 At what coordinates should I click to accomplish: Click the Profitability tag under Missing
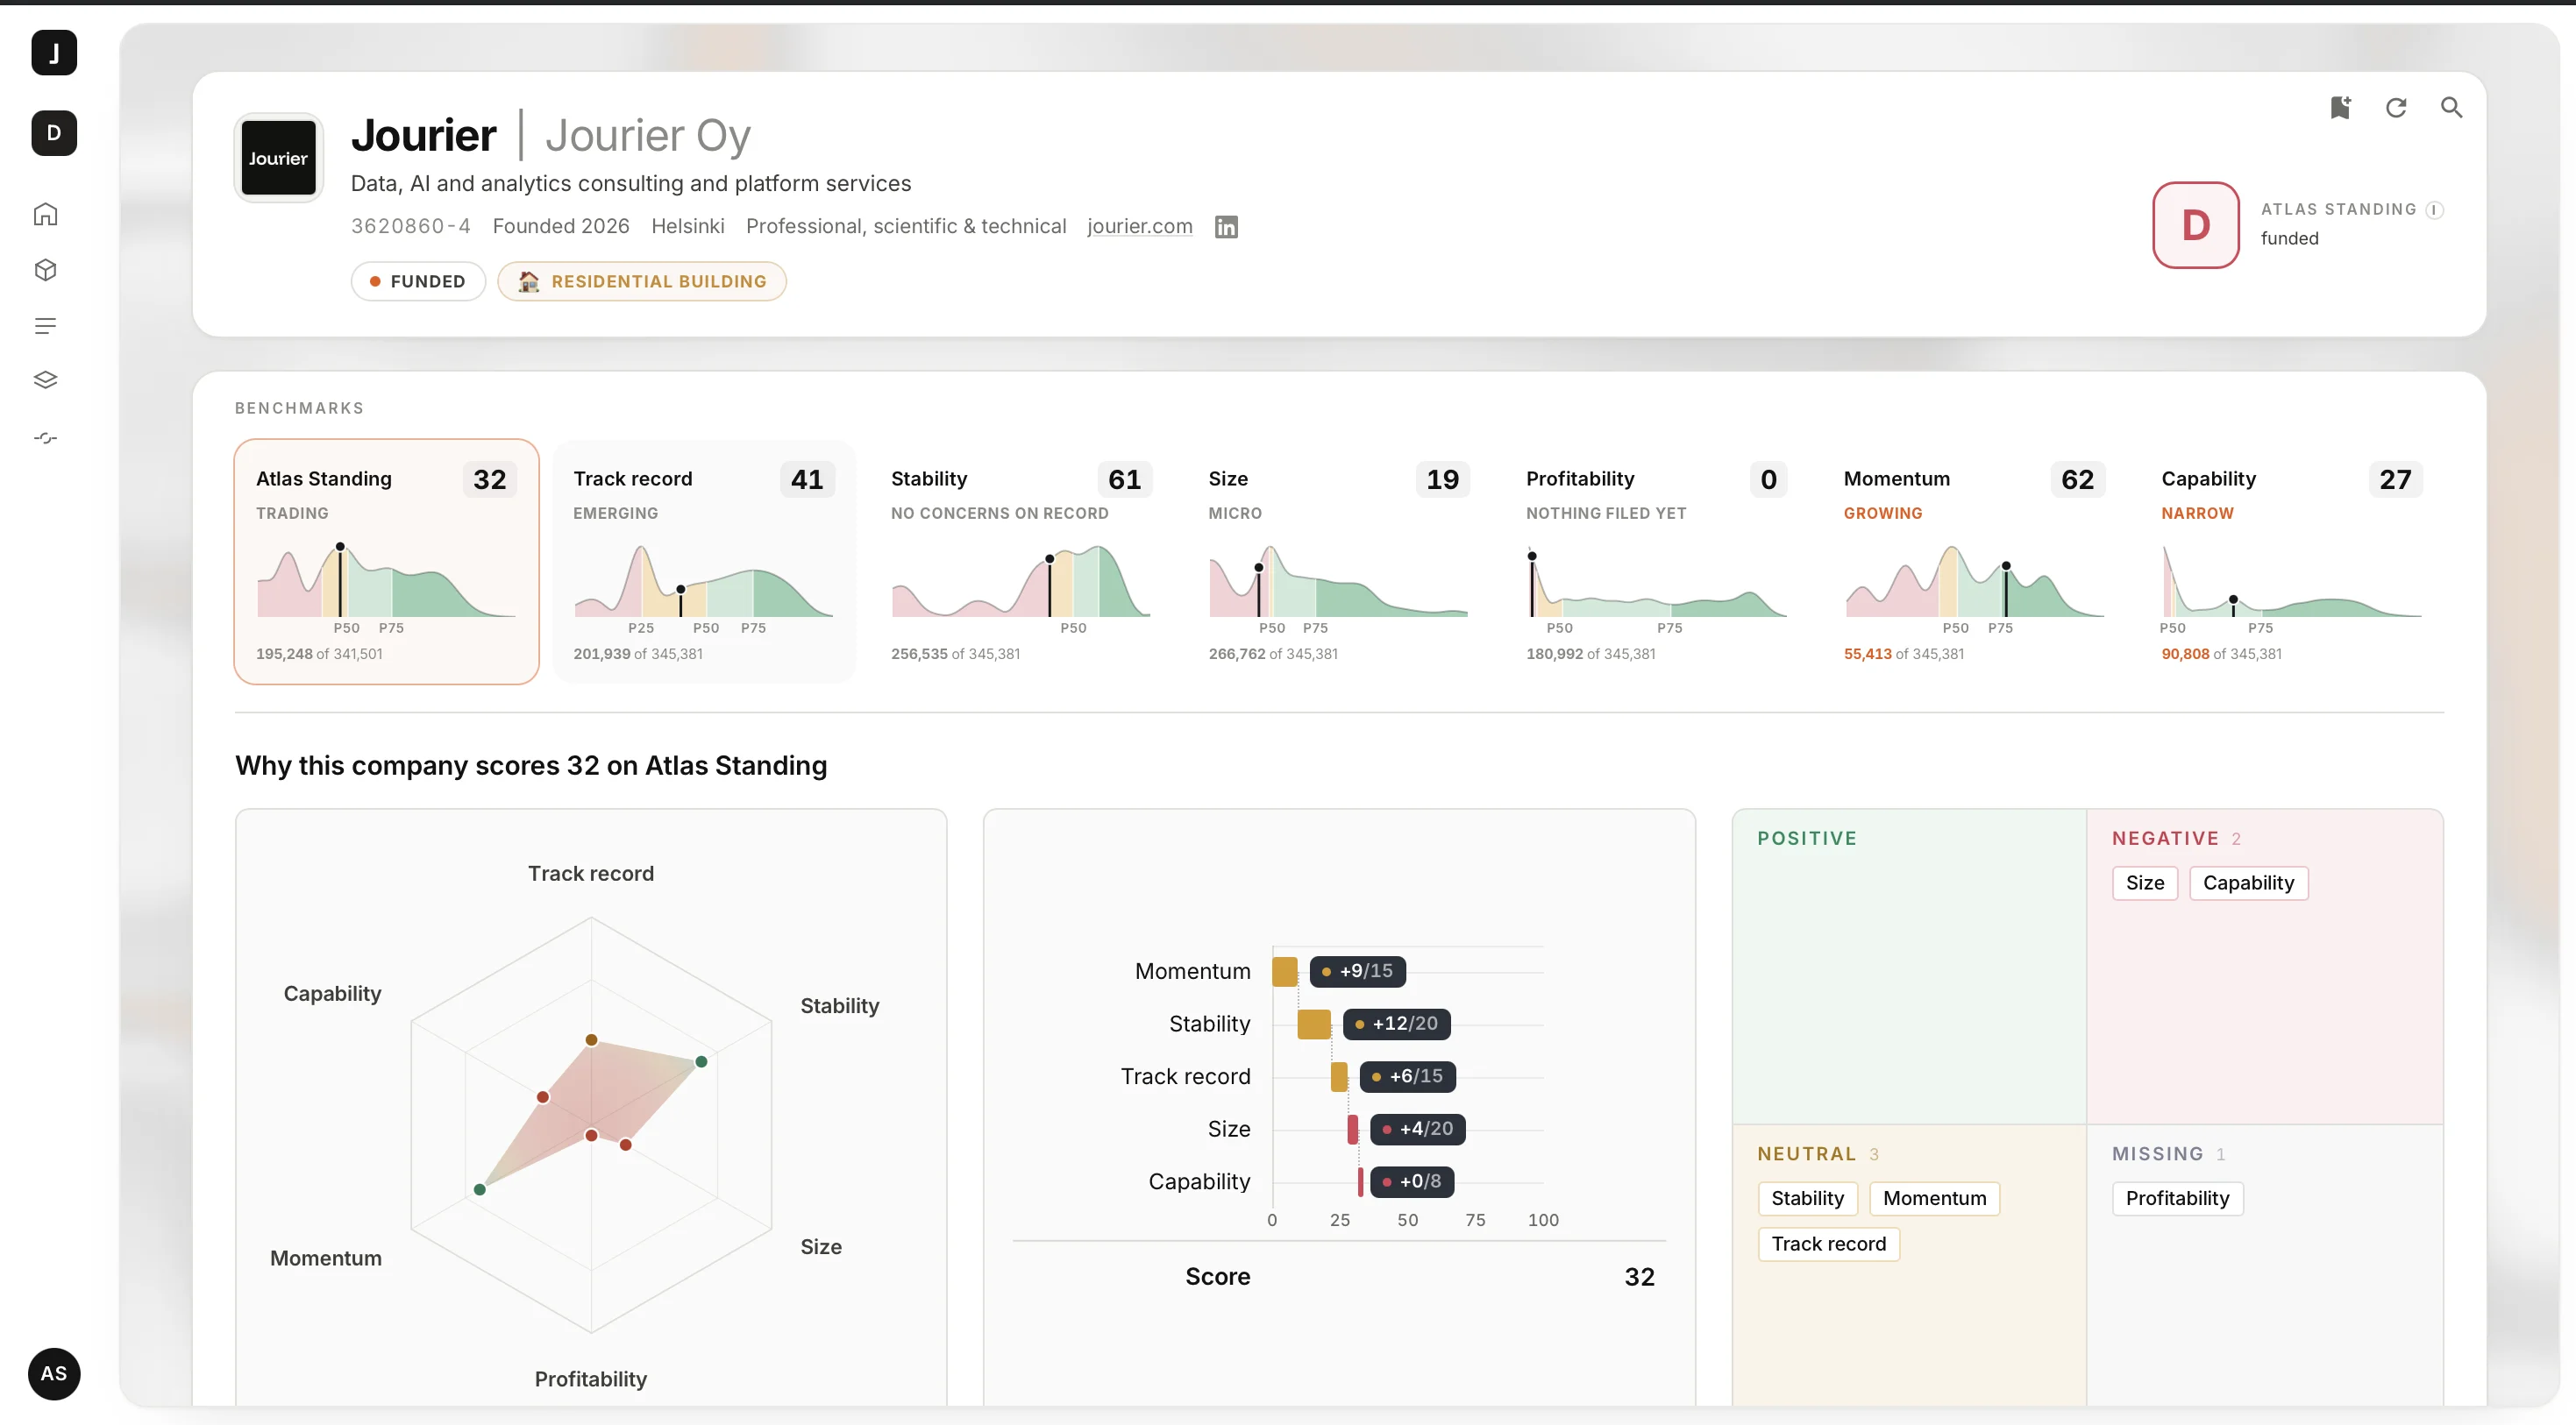2177,1199
